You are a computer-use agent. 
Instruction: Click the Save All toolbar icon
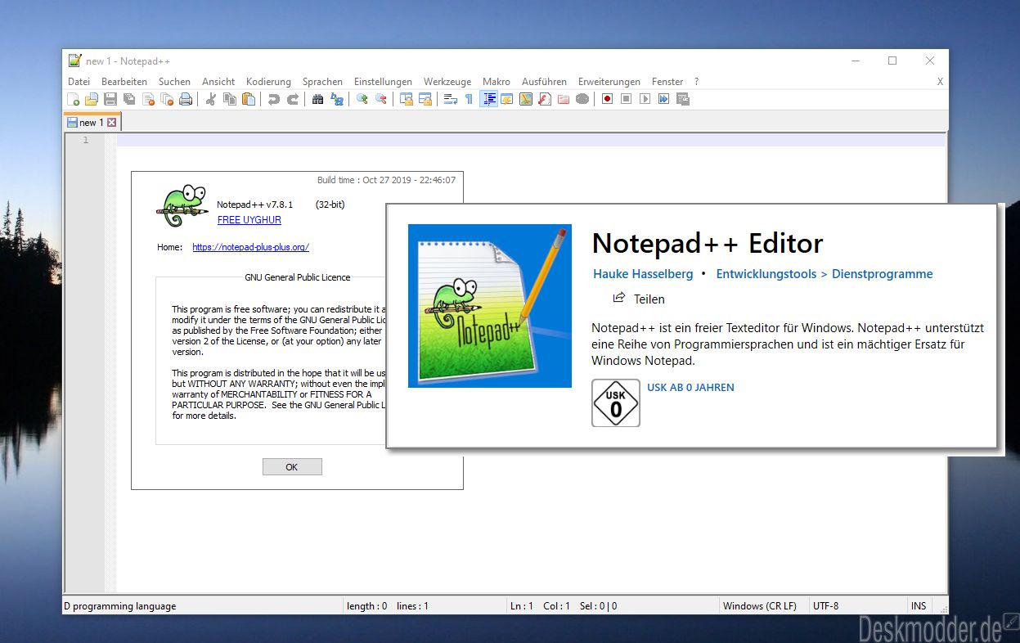coord(129,99)
